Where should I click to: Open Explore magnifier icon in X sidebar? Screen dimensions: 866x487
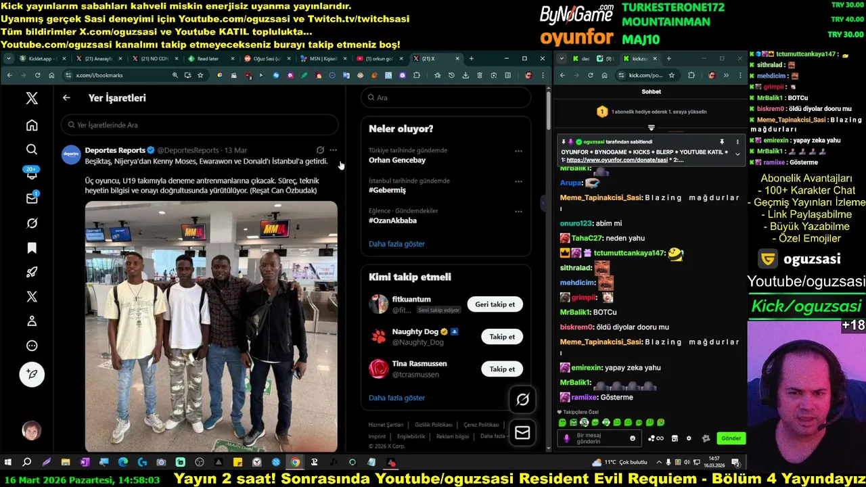32,149
